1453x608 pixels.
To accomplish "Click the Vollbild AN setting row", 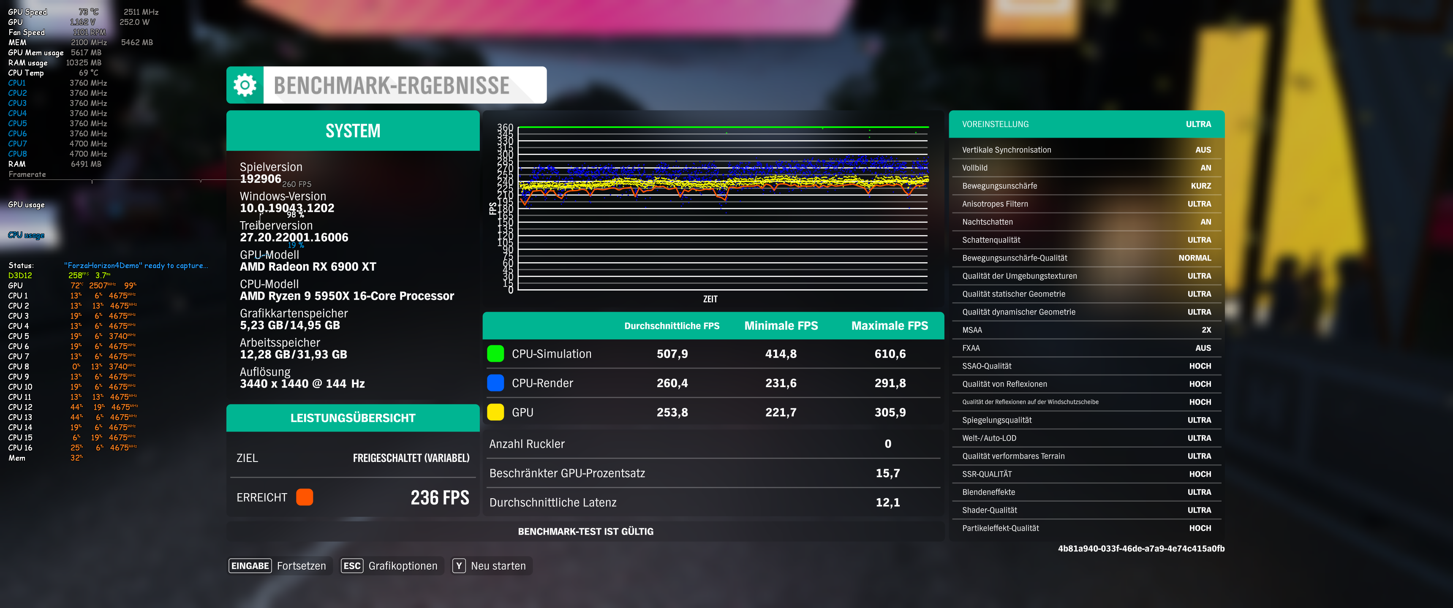I will click(x=1086, y=168).
